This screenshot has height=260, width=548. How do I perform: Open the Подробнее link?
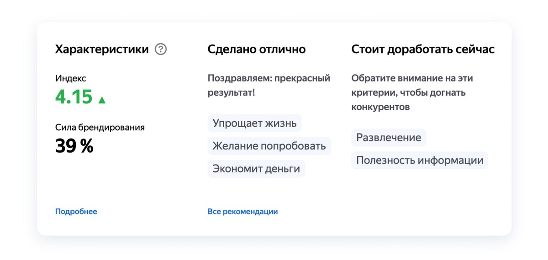coord(76,211)
